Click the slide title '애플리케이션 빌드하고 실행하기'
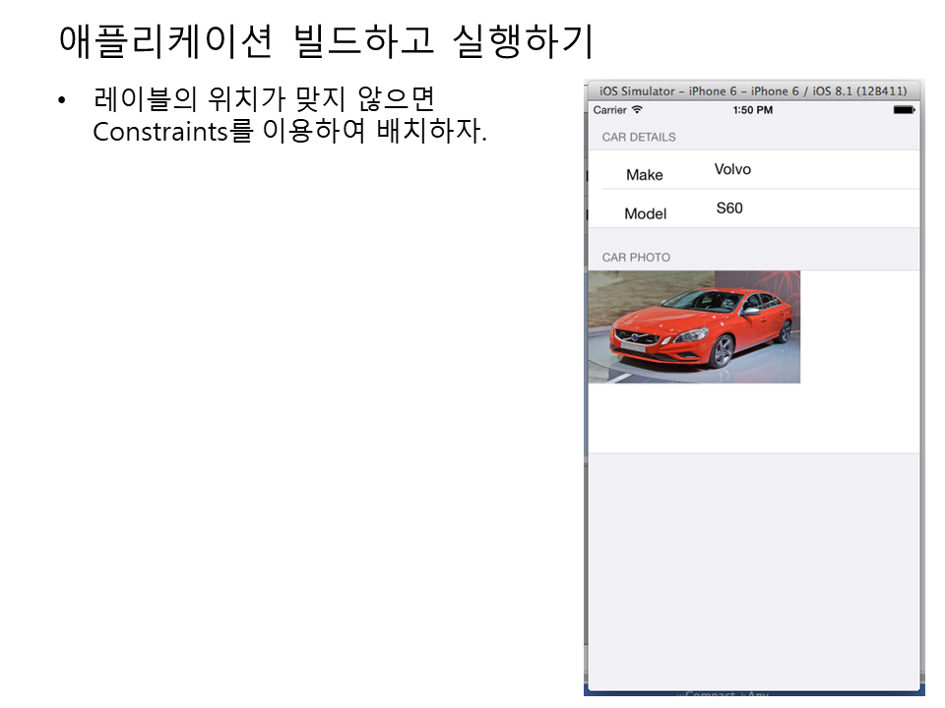This screenshot has width=945, height=708. click(x=326, y=41)
